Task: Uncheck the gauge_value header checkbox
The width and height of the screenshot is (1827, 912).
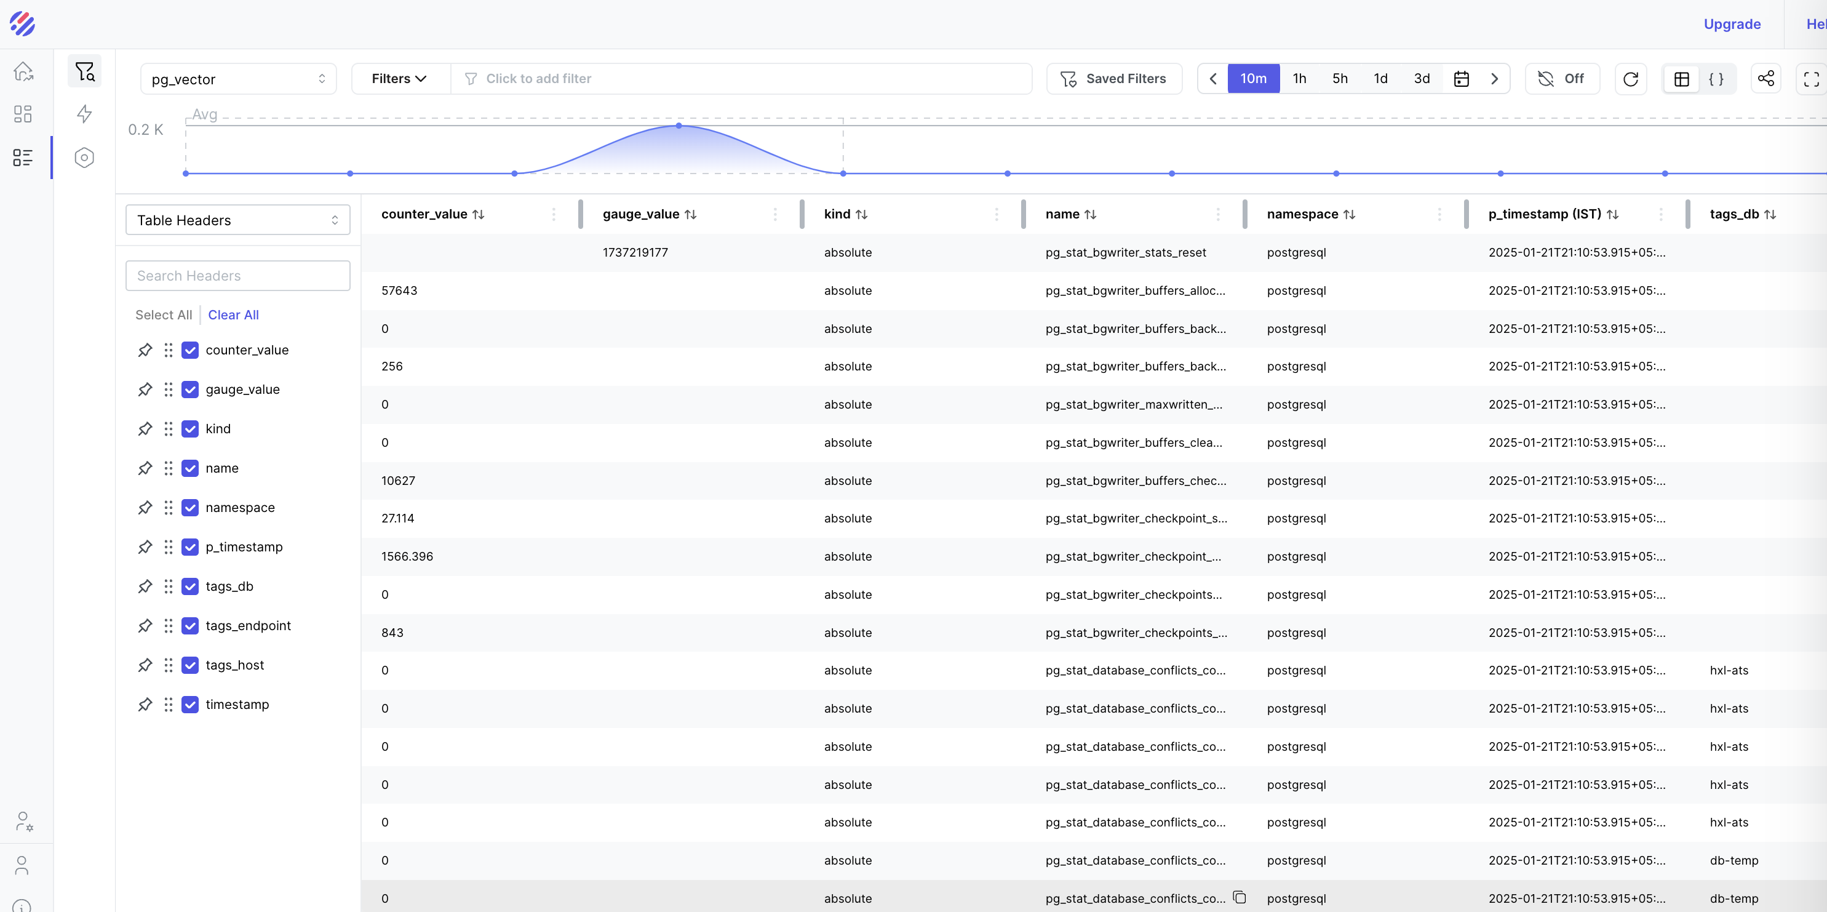Action: point(190,390)
